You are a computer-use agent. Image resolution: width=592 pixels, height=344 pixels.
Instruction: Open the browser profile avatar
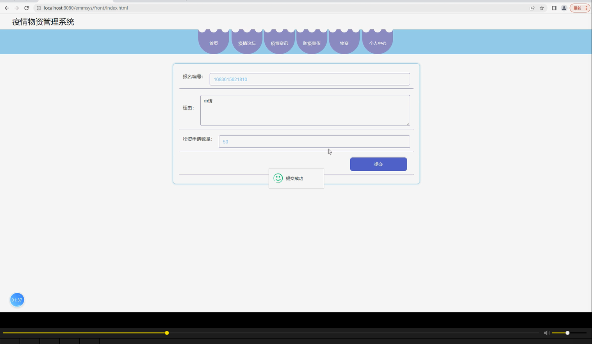coord(564,8)
